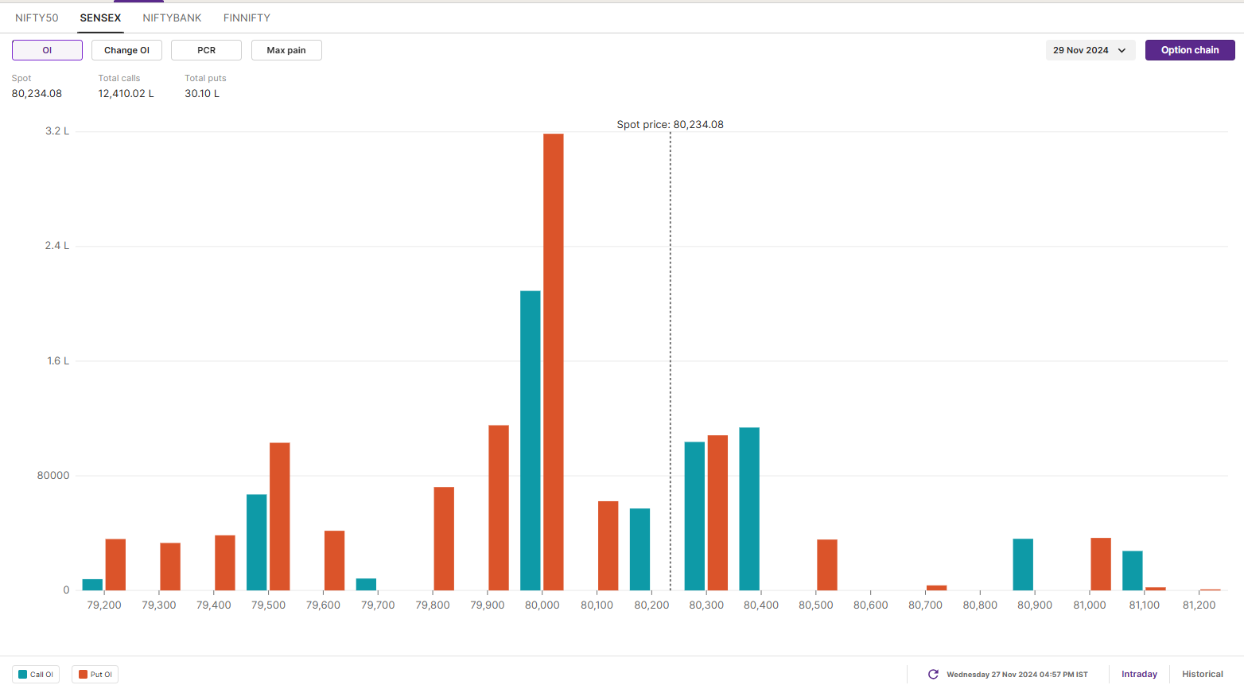Click the refresh icon beside the timestamp

(x=933, y=674)
